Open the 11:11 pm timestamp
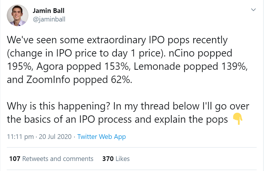This screenshot has height=171, width=264. tap(20, 137)
